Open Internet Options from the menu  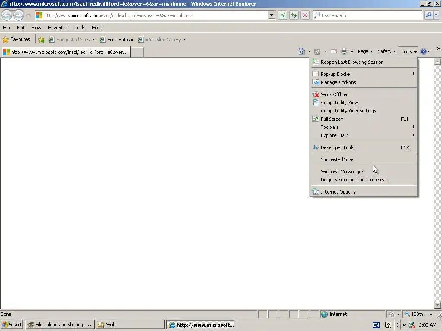pyautogui.click(x=364, y=192)
